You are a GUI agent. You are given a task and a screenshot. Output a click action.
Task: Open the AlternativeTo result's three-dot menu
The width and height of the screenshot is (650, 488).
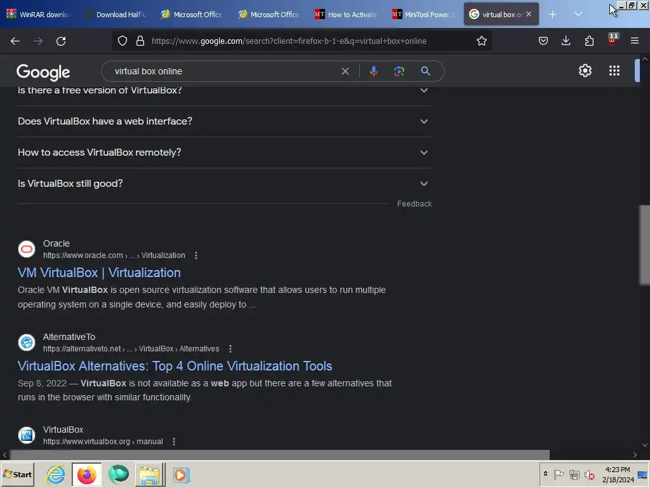tap(230, 349)
